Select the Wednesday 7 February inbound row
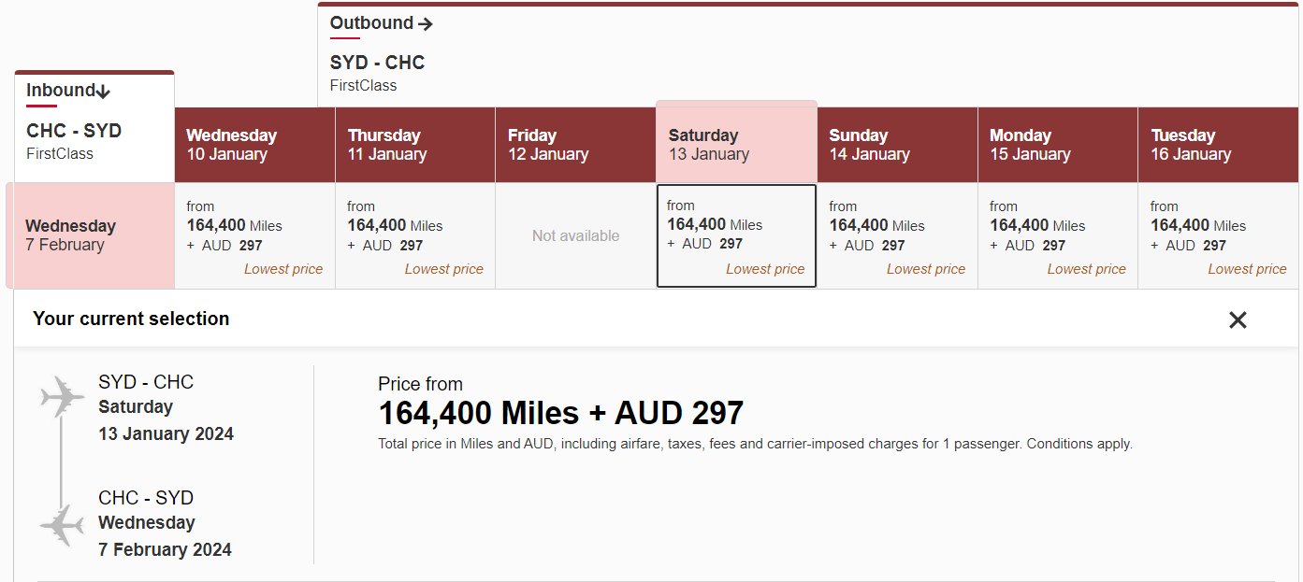The height and width of the screenshot is (582, 1303). point(91,235)
